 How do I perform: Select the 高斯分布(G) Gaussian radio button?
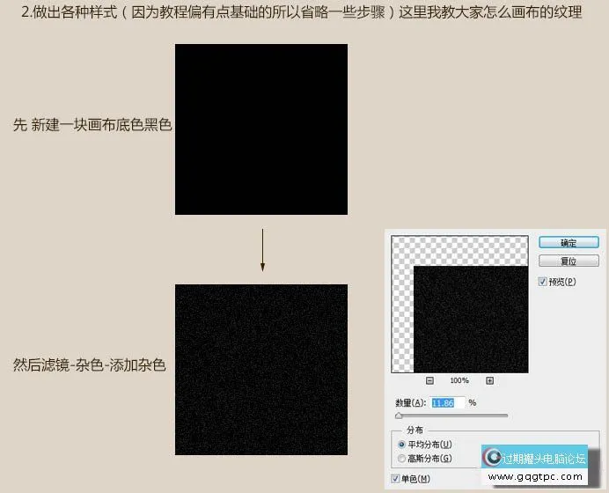[x=401, y=459]
